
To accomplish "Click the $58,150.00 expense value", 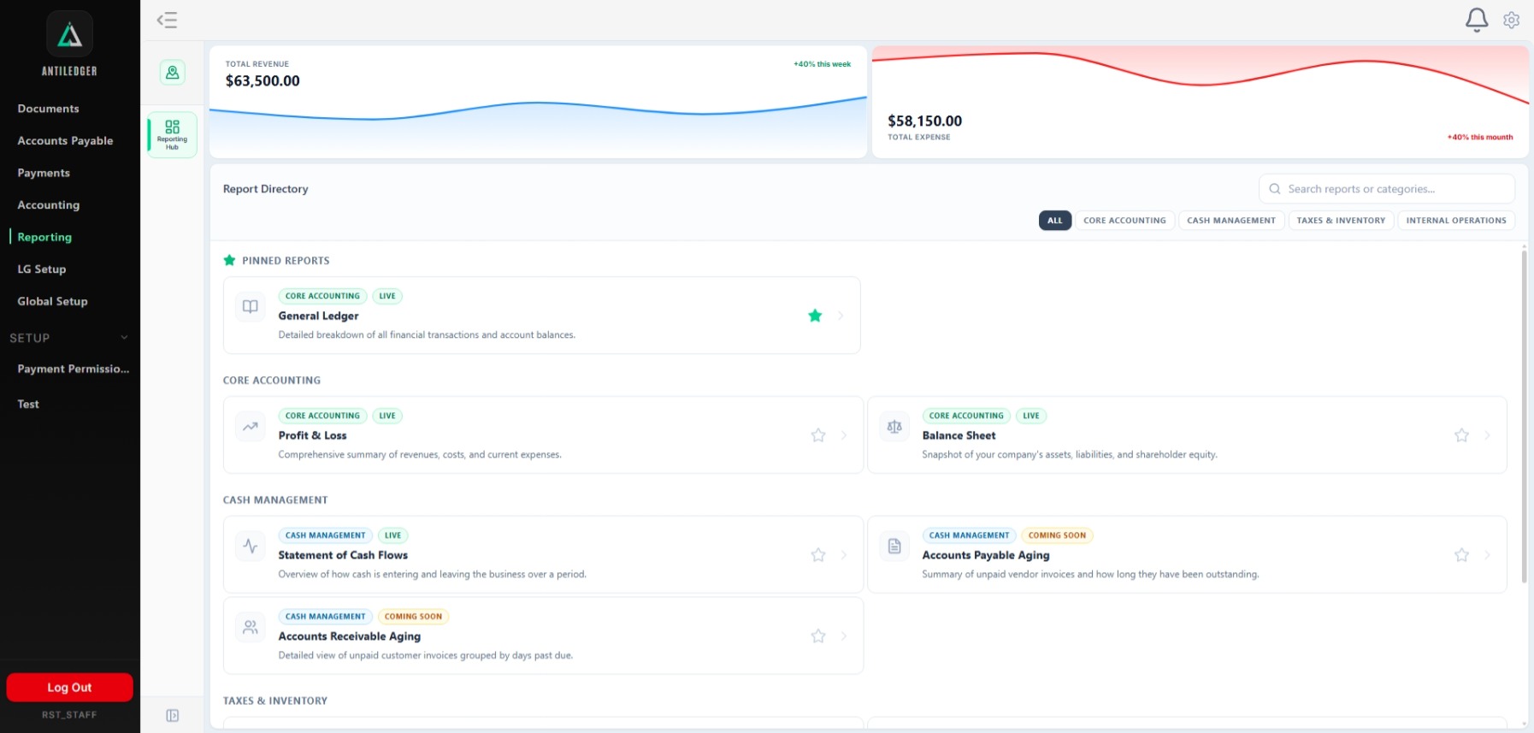I will (x=924, y=121).
